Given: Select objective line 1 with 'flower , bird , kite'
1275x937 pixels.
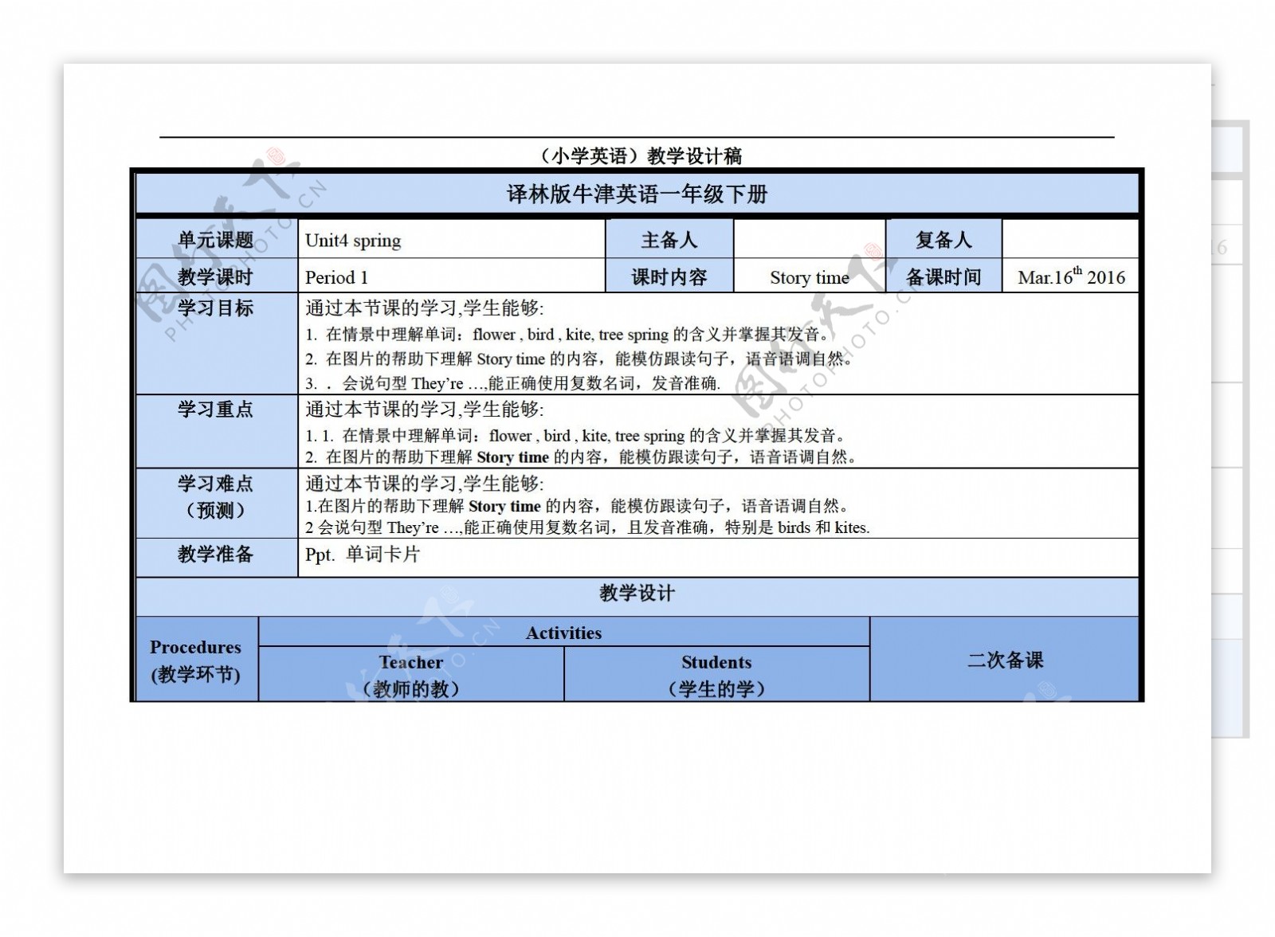Looking at the screenshot, I should pos(569,335).
